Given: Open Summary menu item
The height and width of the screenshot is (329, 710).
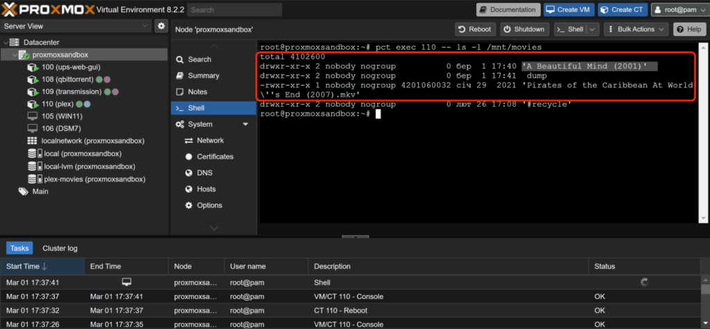Looking at the screenshot, I should point(214,75).
